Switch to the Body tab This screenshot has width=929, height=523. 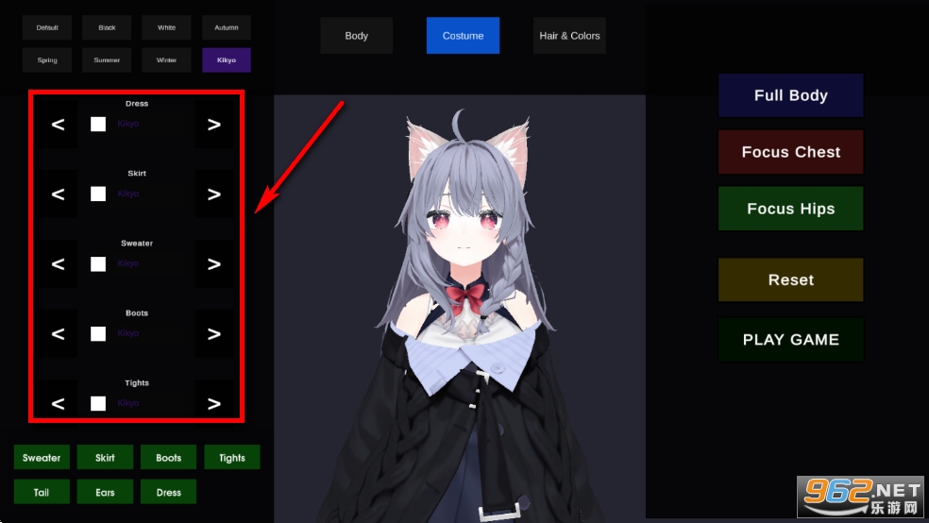point(356,36)
